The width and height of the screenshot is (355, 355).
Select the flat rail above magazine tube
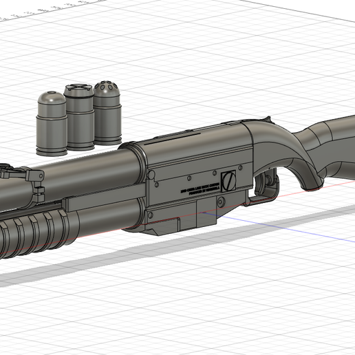tap(105, 197)
